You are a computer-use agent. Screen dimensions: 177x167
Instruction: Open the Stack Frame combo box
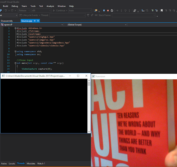pyautogui.click(x=134, y=15)
